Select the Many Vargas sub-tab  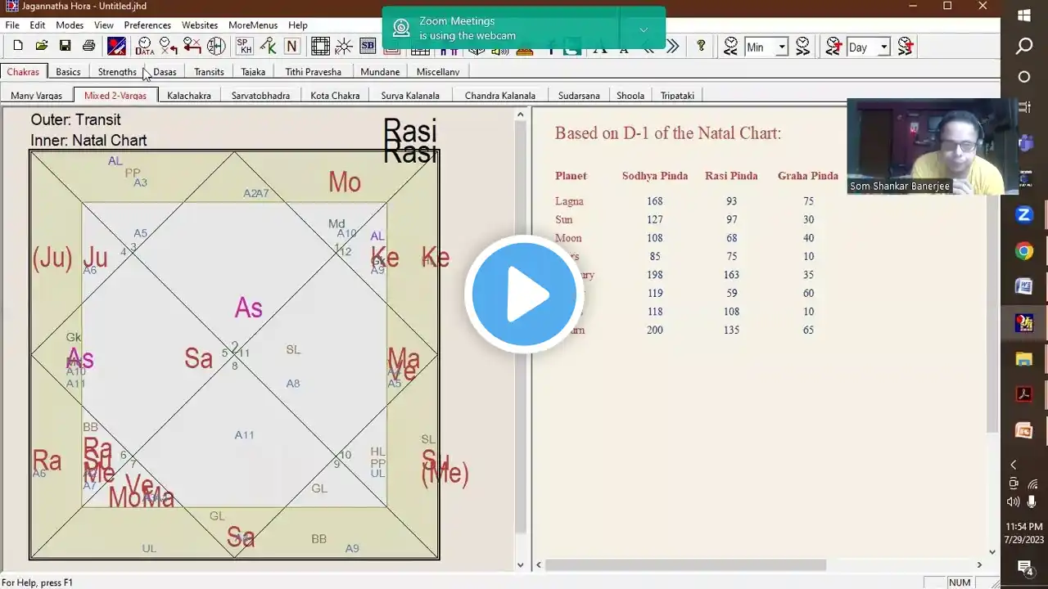(36, 96)
